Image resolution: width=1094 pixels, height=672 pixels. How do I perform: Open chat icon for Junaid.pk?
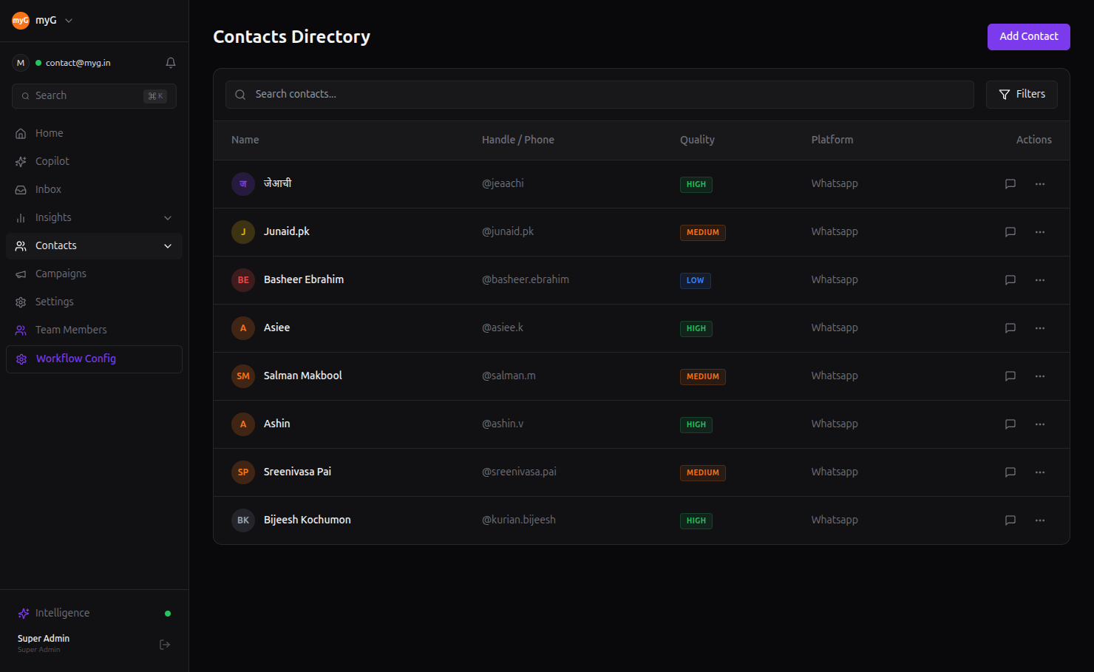[1010, 232]
